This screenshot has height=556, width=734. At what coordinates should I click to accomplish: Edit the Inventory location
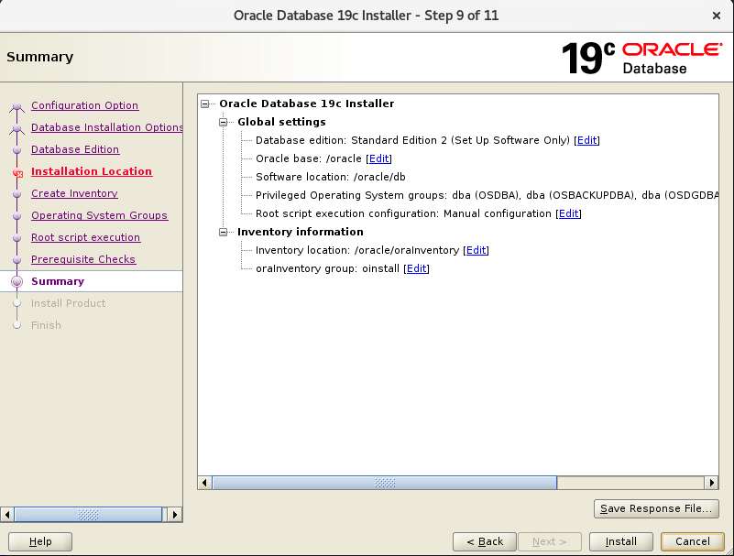point(477,250)
